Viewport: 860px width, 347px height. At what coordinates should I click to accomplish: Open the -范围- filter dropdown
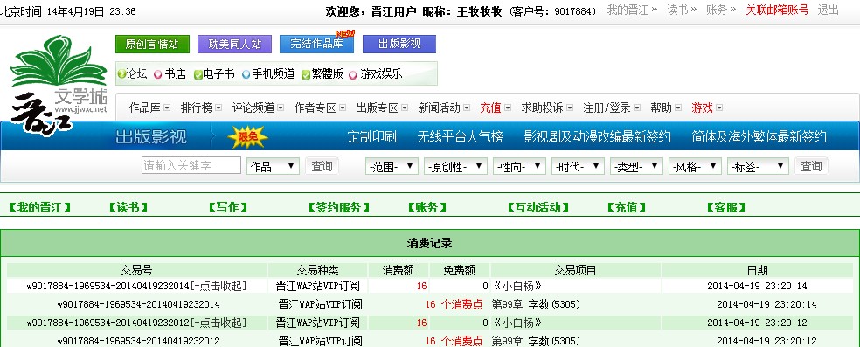(392, 166)
